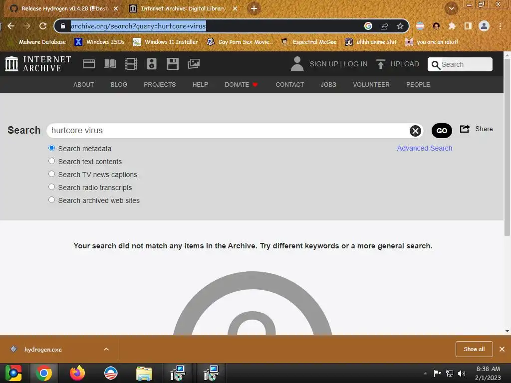This screenshot has width=511, height=383.
Task: Open the Chrome three-dot menu
Action: click(500, 26)
